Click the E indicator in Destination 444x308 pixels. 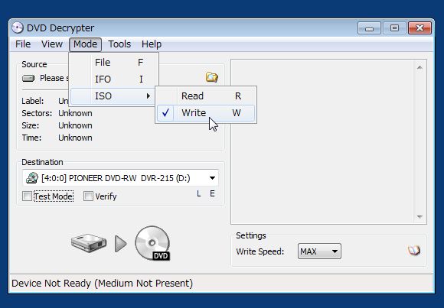[x=212, y=193]
